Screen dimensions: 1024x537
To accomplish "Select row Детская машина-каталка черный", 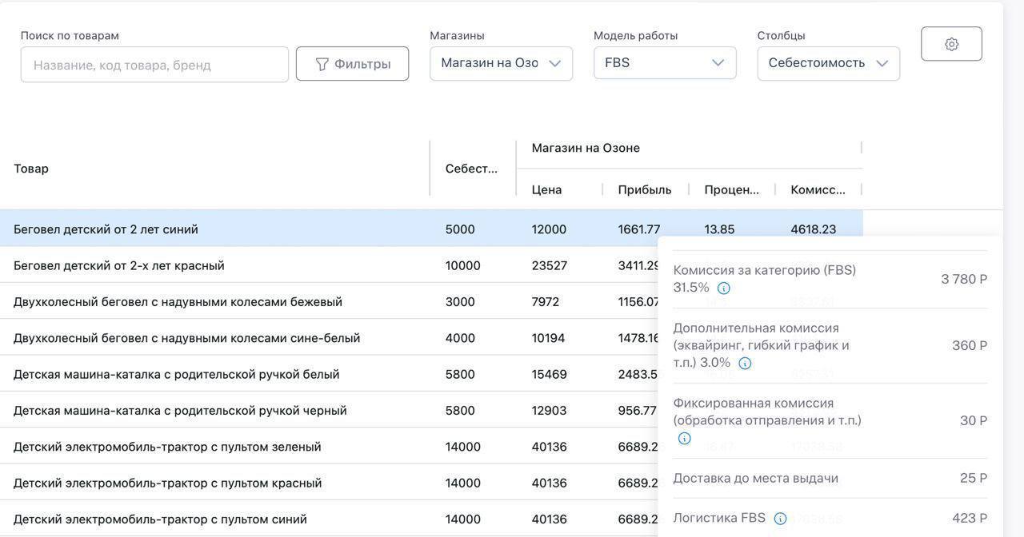I will [329, 411].
